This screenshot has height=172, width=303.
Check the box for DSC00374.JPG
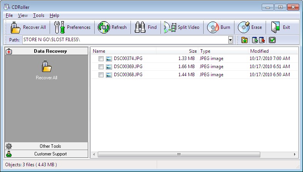tap(101, 59)
